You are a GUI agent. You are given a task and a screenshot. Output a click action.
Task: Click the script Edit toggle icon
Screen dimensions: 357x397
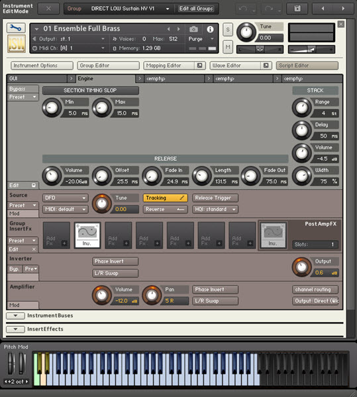pos(34,185)
